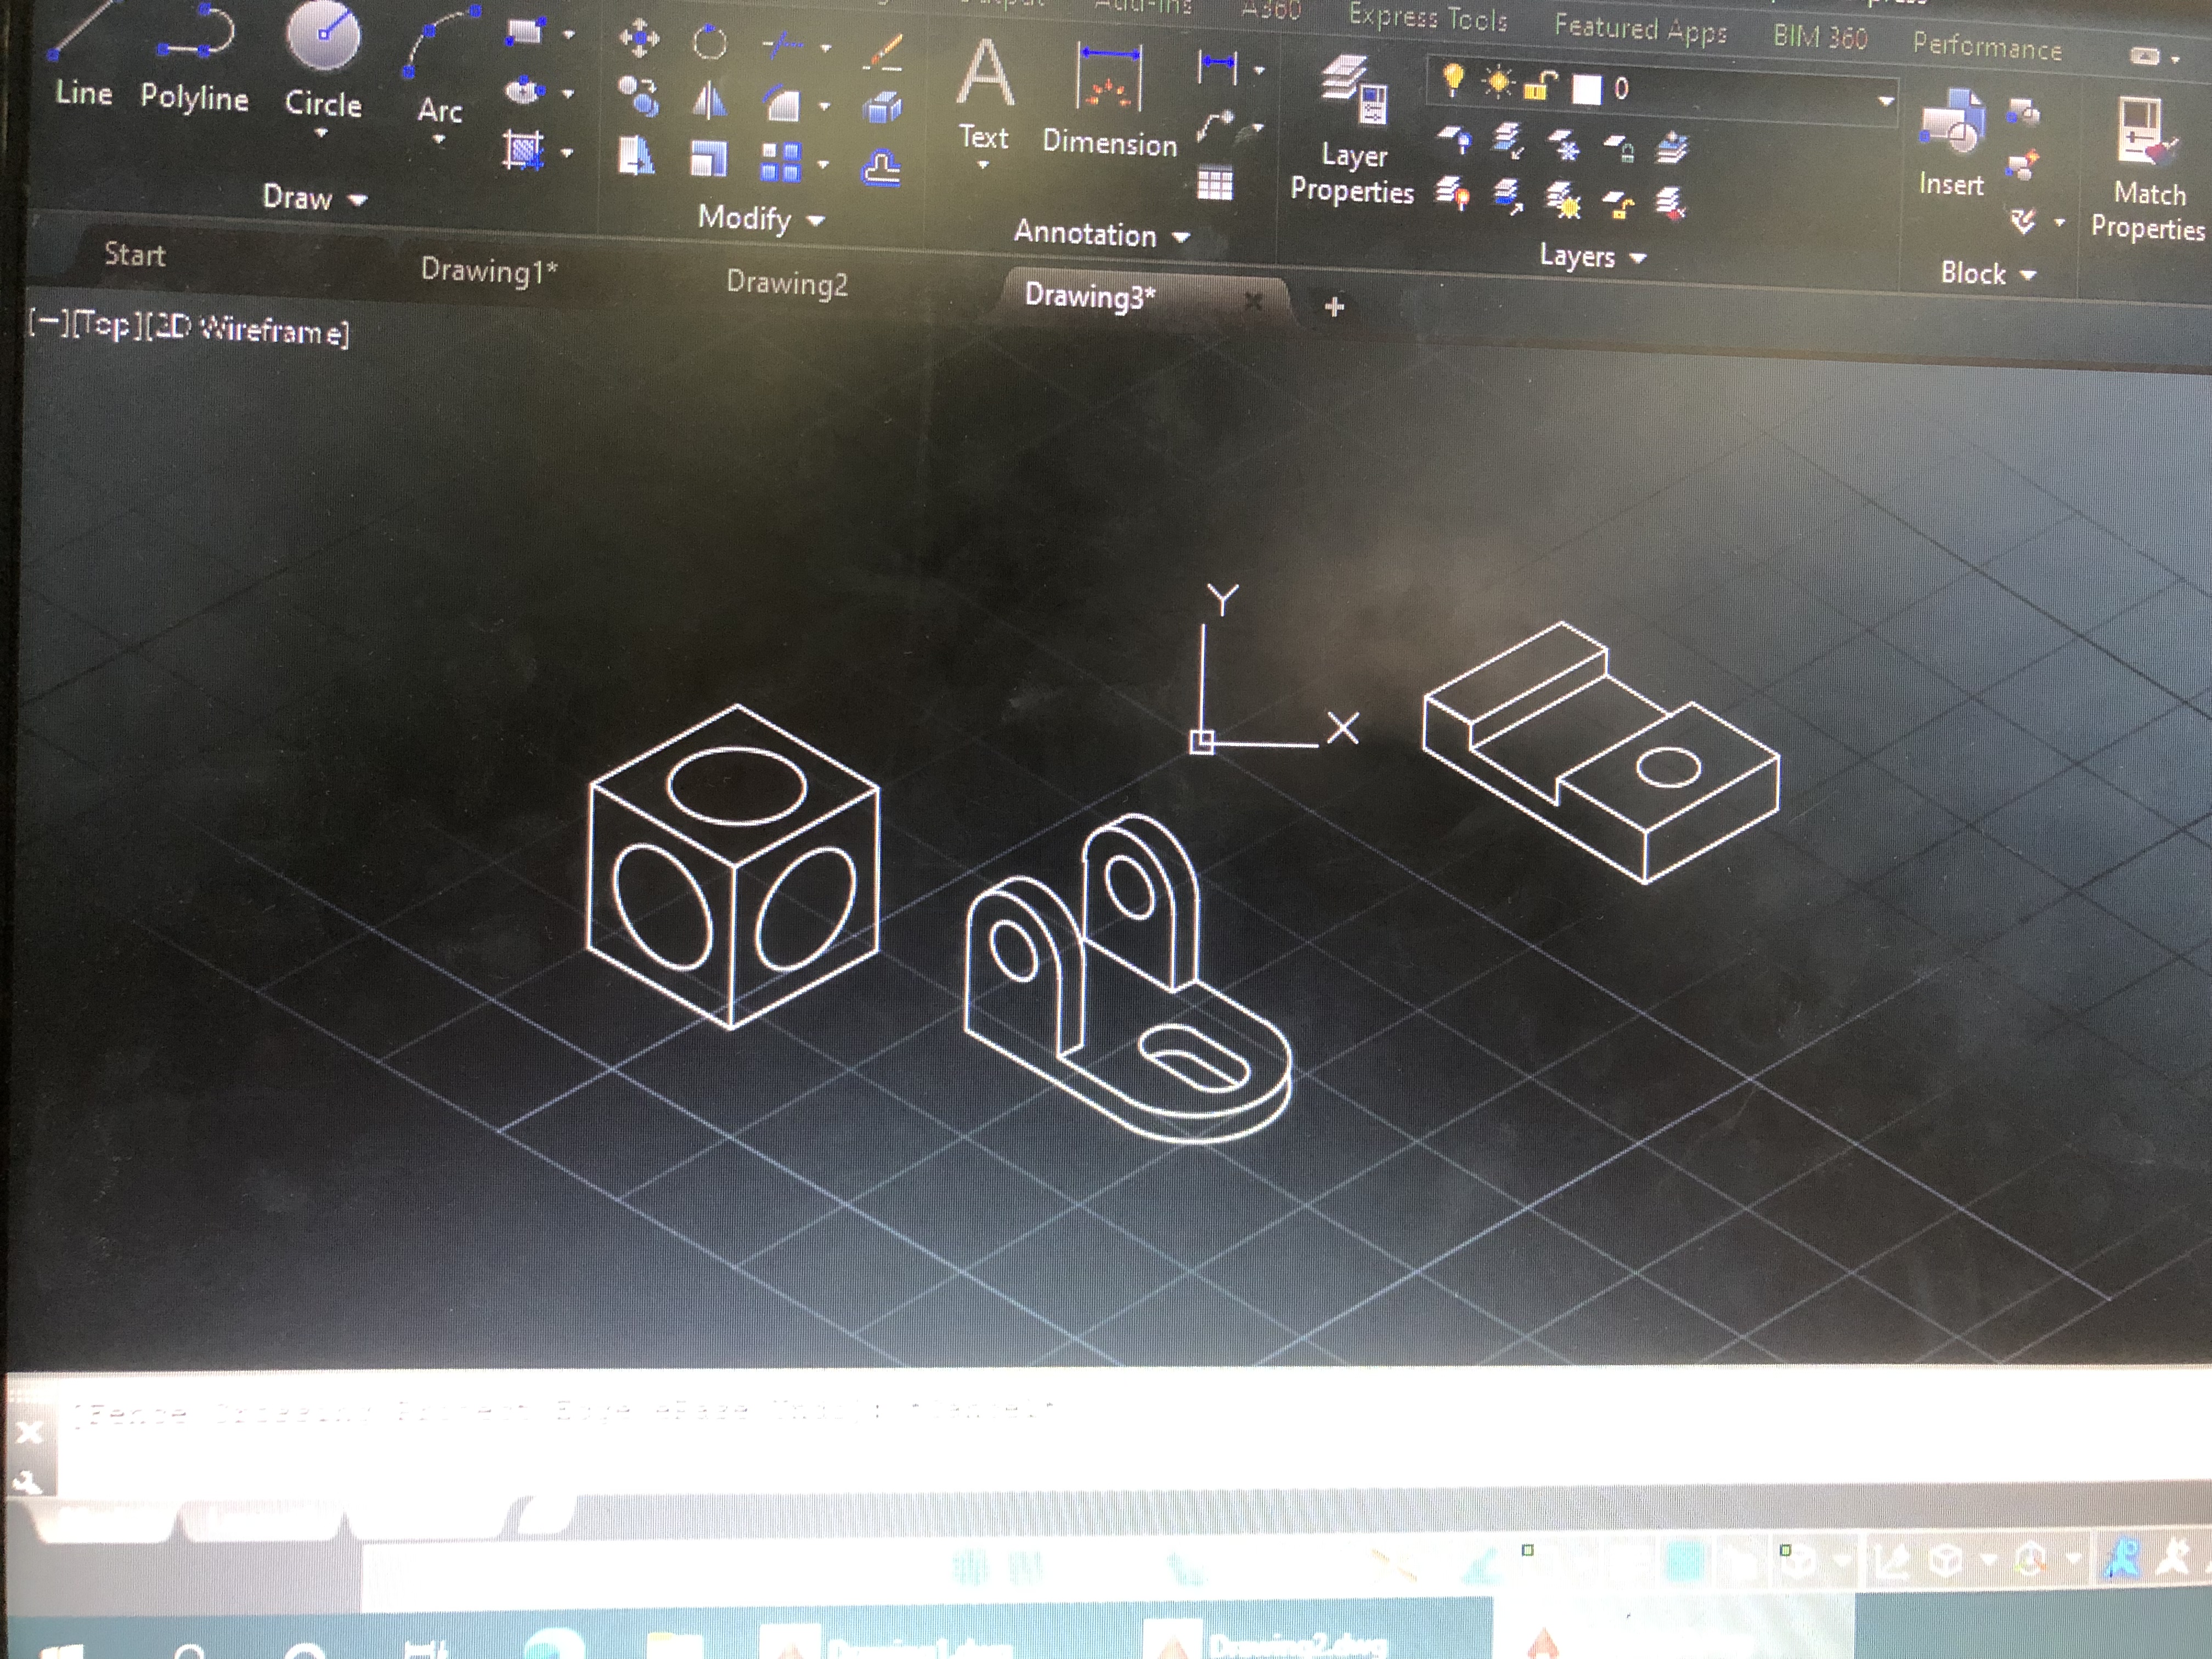Click the Leader annotation icon
Image resolution: width=2212 pixels, height=1659 pixels.
1216,127
